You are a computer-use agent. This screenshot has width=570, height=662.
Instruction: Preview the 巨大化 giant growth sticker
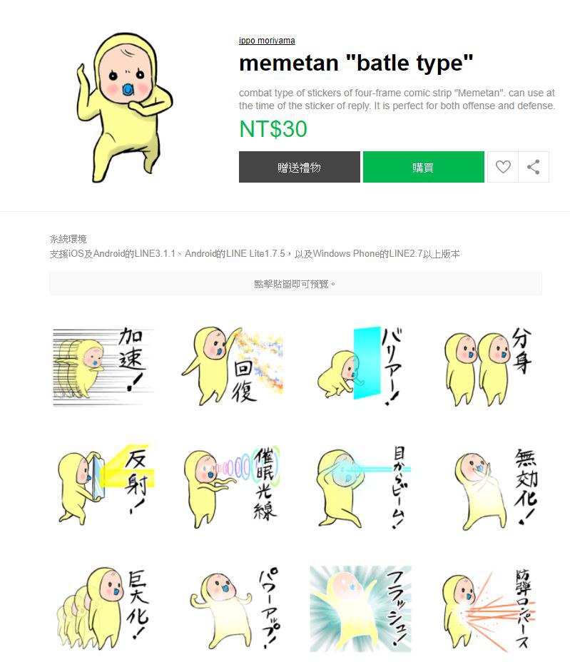[x=104, y=608]
